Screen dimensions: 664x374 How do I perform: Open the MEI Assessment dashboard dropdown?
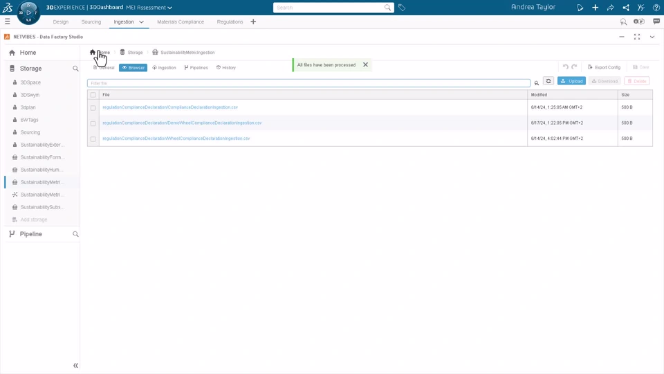point(149,8)
